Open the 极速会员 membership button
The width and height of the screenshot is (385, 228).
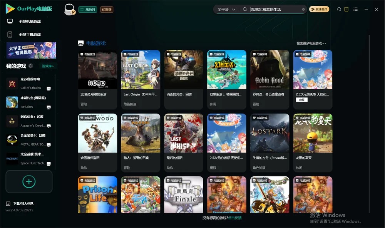pos(319,9)
